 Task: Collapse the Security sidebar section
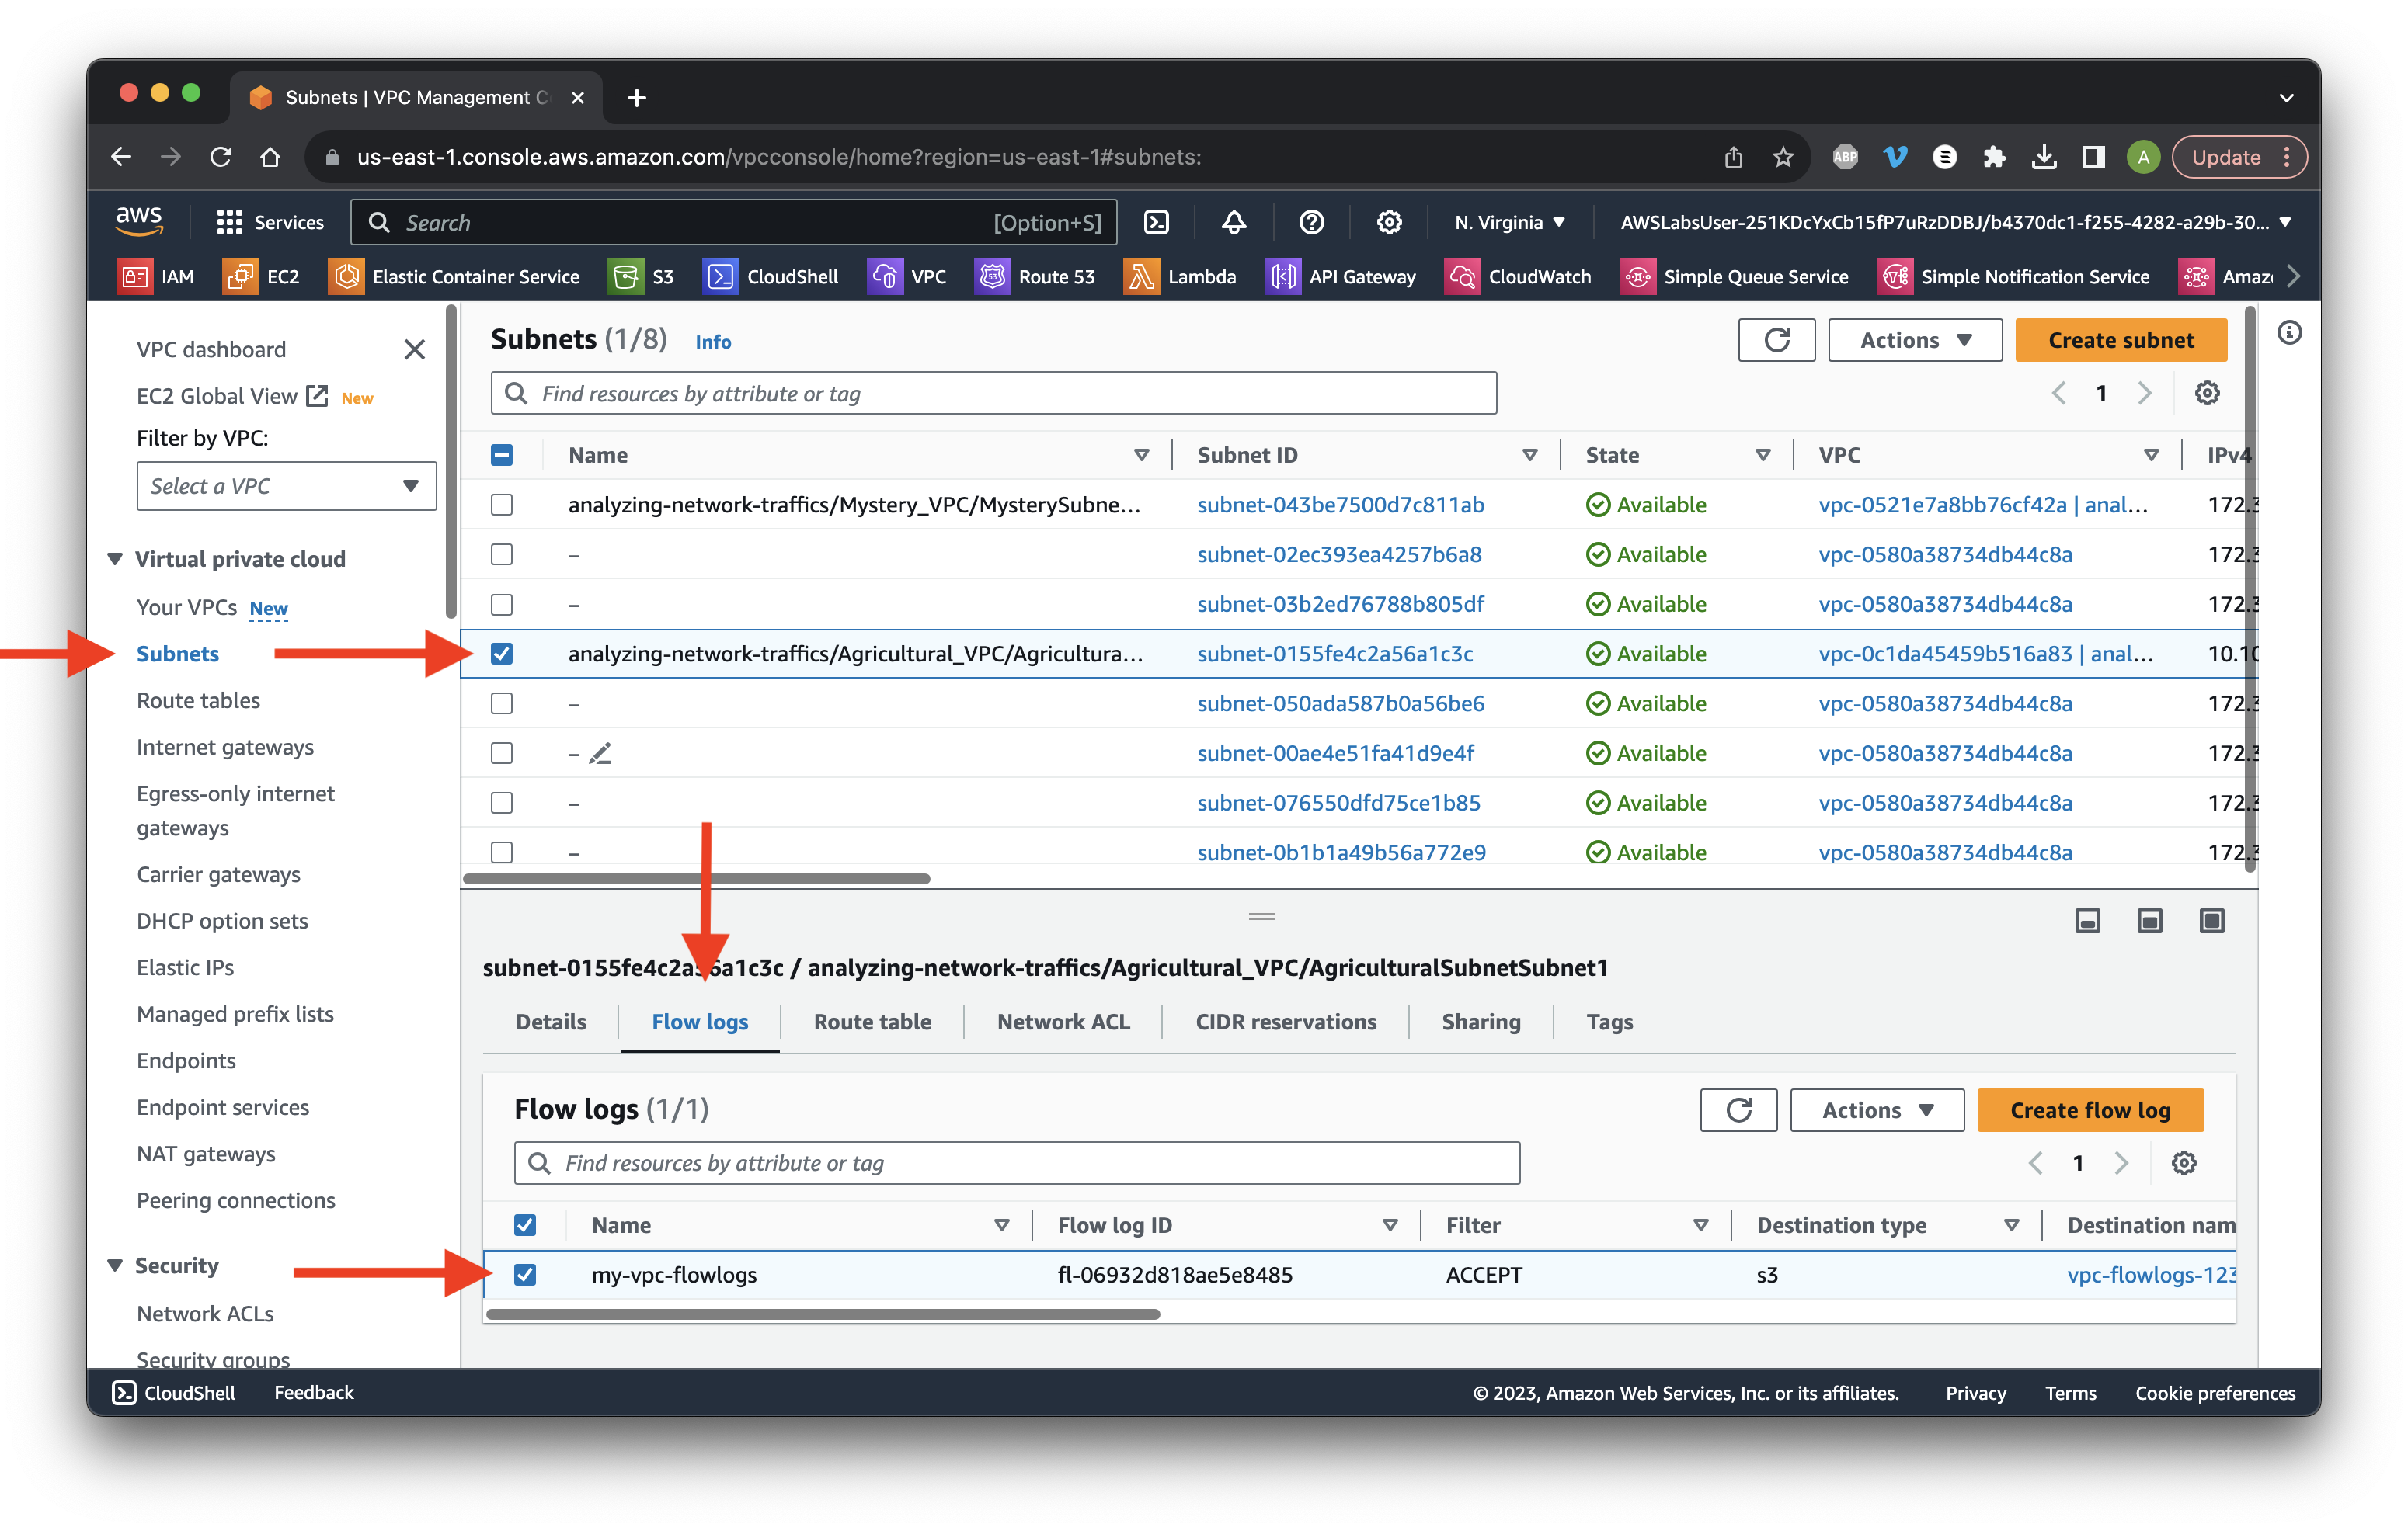[115, 1266]
